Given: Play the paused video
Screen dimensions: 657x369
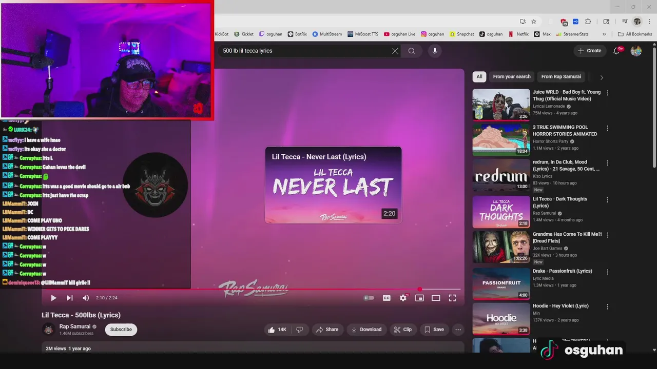Looking at the screenshot, I should click(x=53, y=298).
